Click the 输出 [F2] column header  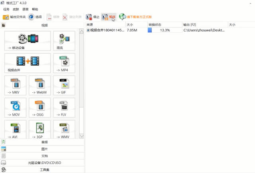click(x=205, y=25)
